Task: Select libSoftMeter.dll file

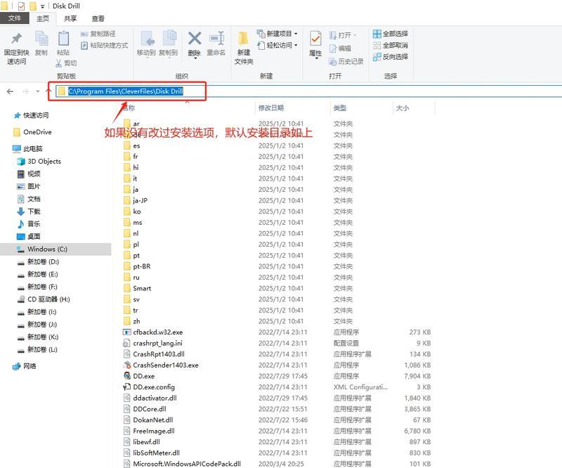Action: (152, 453)
